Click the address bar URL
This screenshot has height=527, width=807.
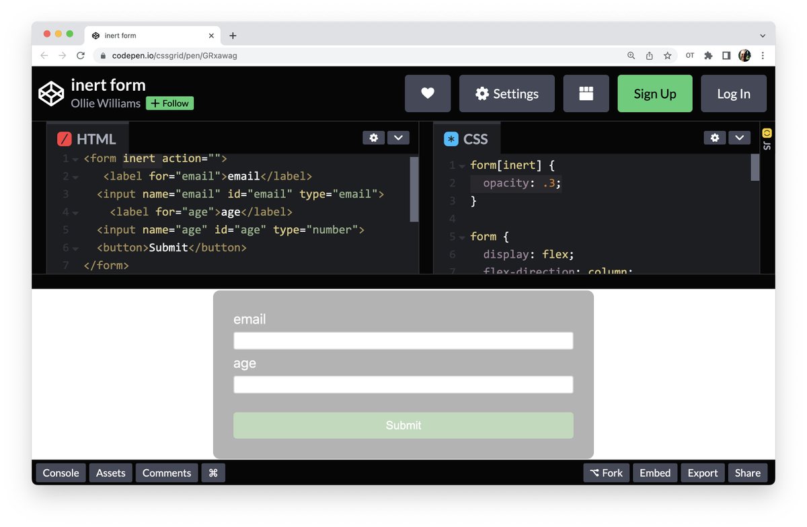pyautogui.click(x=175, y=56)
